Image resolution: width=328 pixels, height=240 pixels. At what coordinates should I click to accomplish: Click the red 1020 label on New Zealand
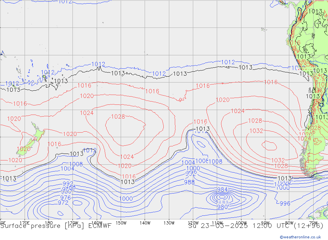tap(24, 149)
